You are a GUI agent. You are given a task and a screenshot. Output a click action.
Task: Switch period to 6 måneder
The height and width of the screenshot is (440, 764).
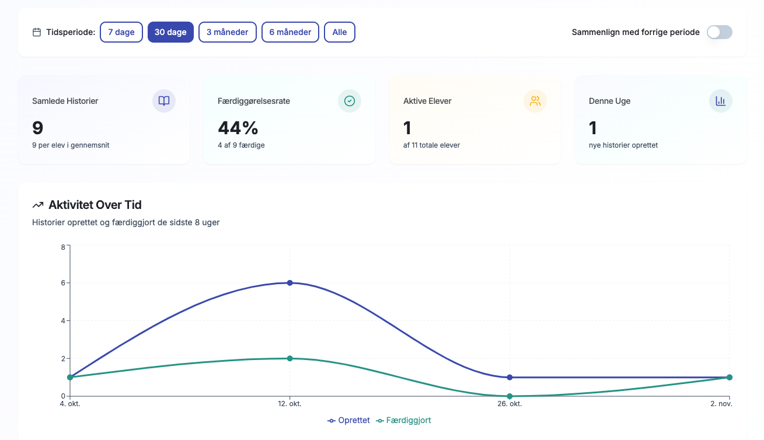(290, 32)
